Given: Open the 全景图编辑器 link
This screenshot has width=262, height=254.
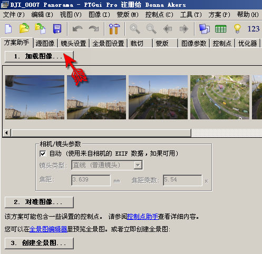Looking at the screenshot, I should [48, 229].
